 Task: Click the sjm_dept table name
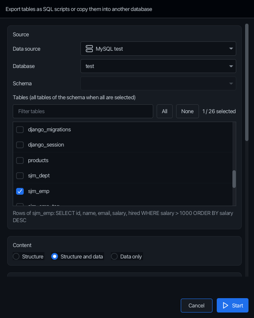coord(39,176)
